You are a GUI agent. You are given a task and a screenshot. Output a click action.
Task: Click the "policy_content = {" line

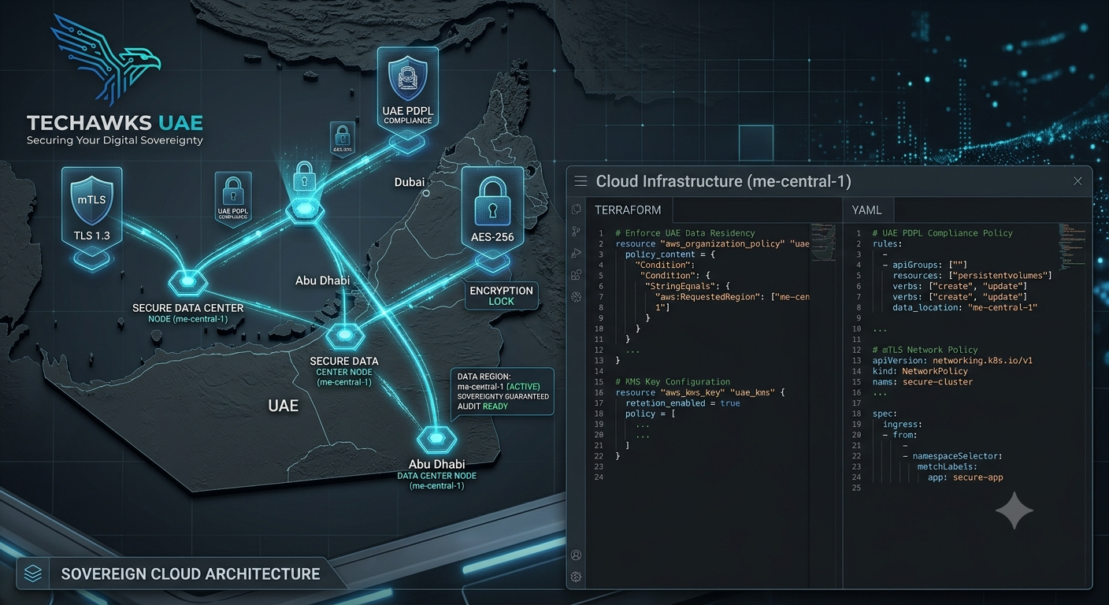[670, 254]
